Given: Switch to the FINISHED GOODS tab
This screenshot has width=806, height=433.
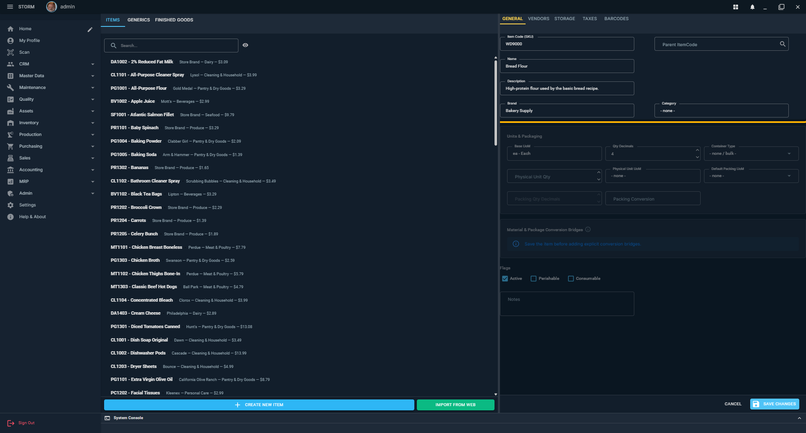Looking at the screenshot, I should (x=174, y=20).
